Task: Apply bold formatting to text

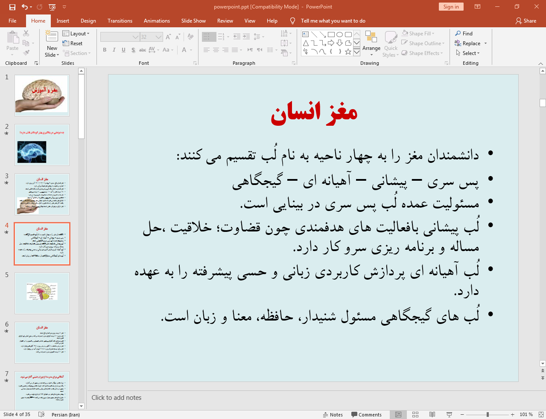Action: [x=104, y=50]
